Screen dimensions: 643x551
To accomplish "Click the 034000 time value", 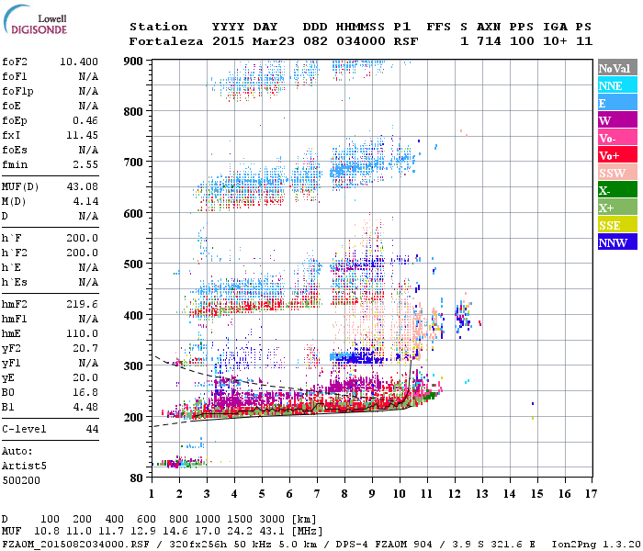I will [x=360, y=41].
